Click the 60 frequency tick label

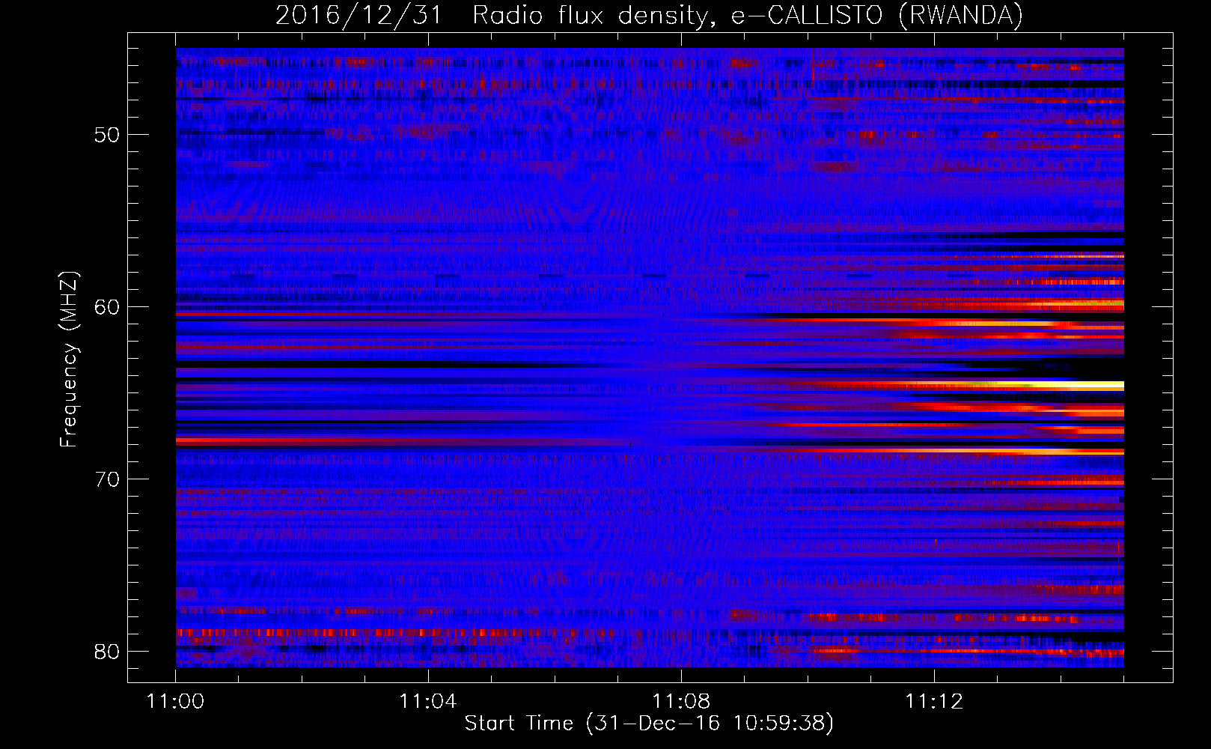pyautogui.click(x=108, y=307)
